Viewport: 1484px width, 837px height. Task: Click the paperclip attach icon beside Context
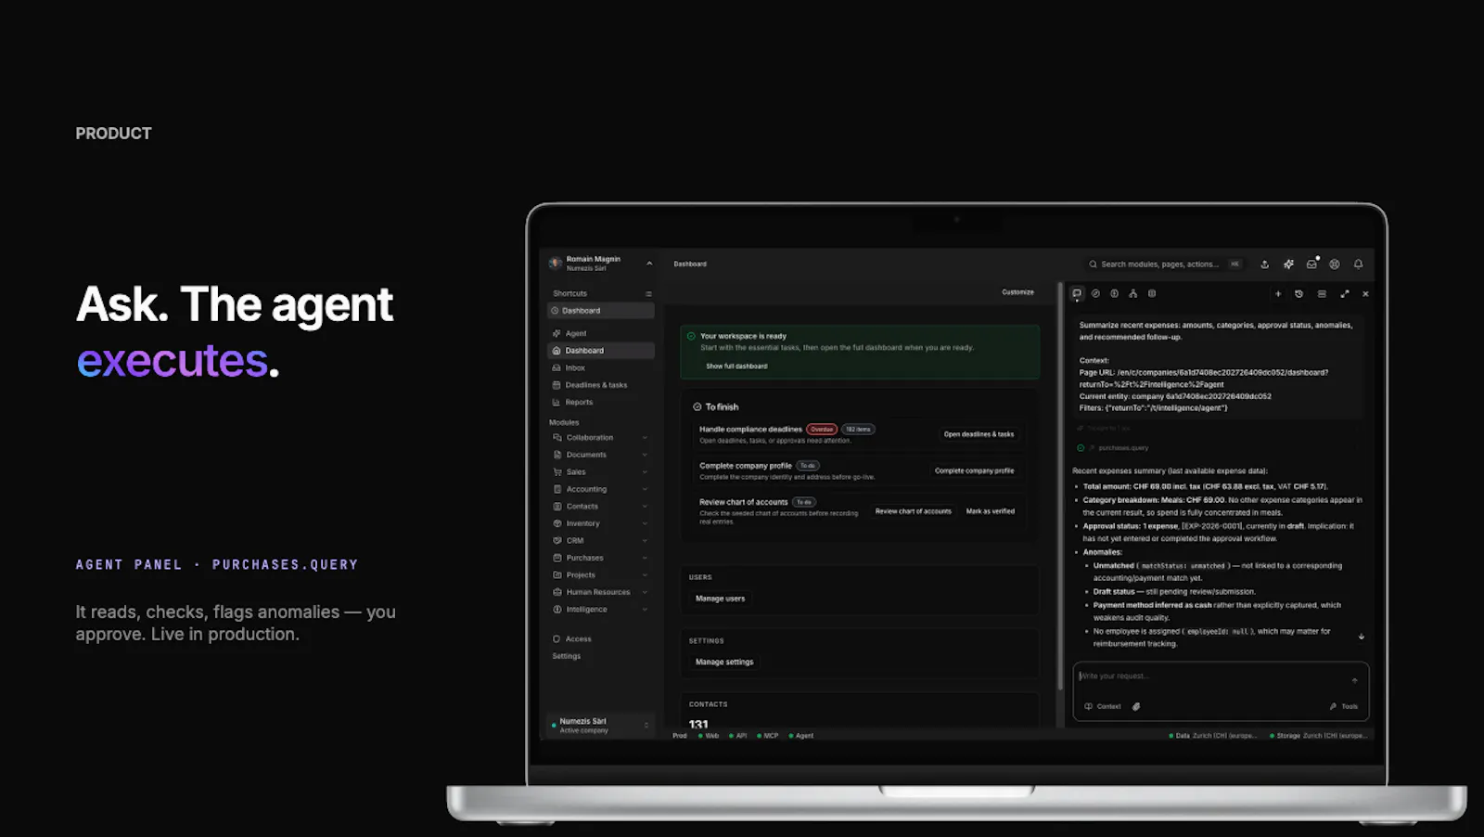(1136, 706)
